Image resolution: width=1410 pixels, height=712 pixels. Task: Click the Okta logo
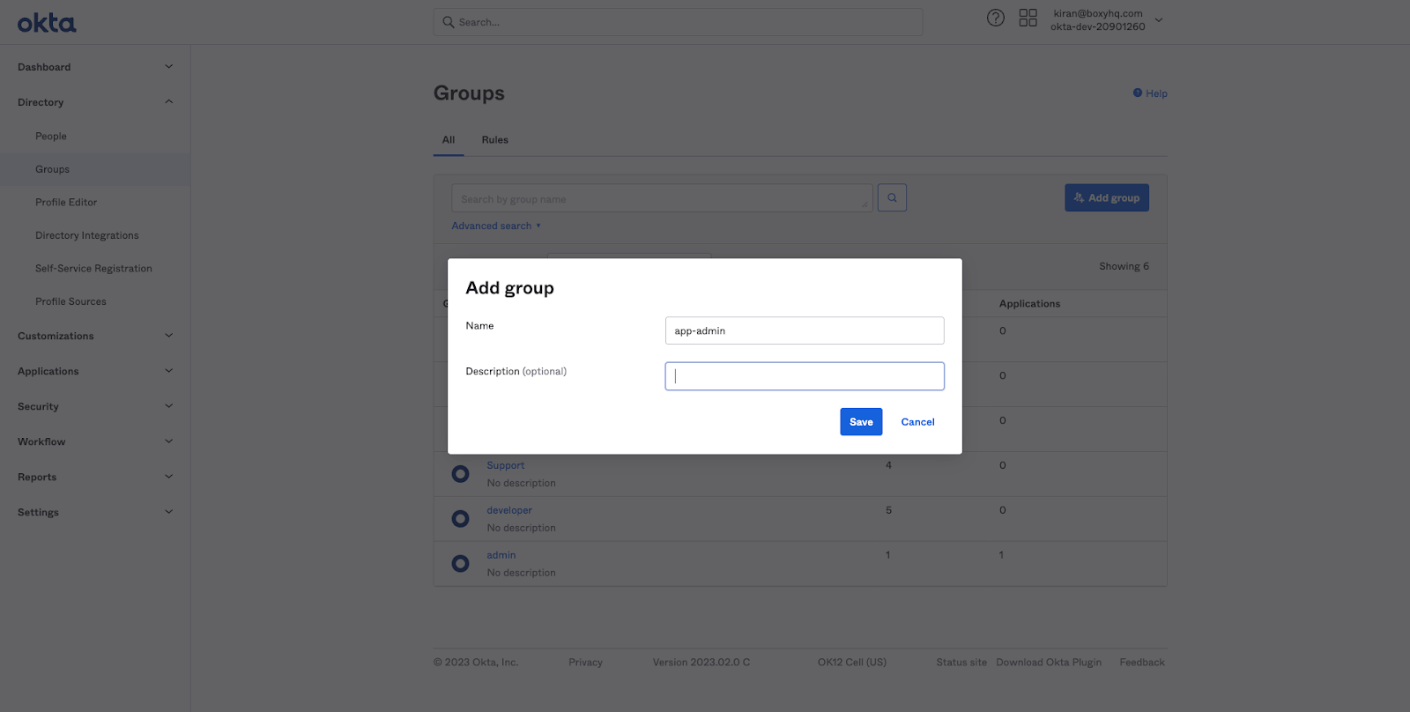click(47, 23)
